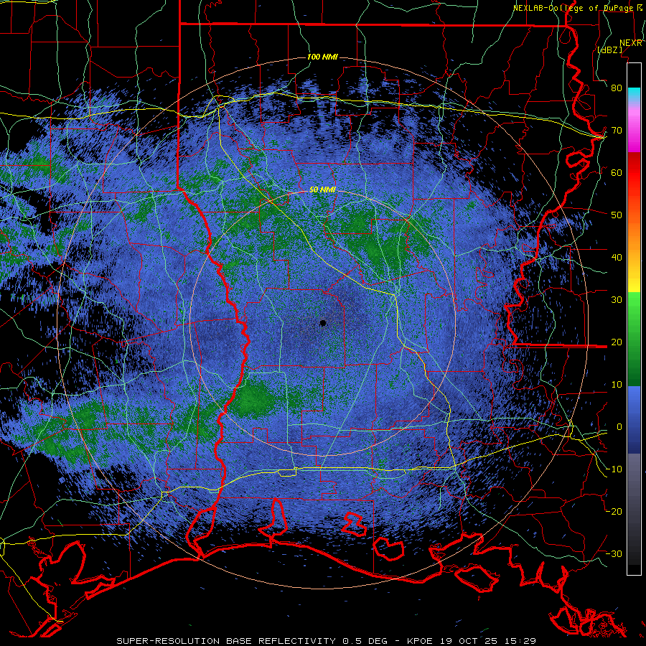Click the 60 dBZ scale value
Image resolution: width=646 pixels, height=646 pixels.
tap(617, 172)
